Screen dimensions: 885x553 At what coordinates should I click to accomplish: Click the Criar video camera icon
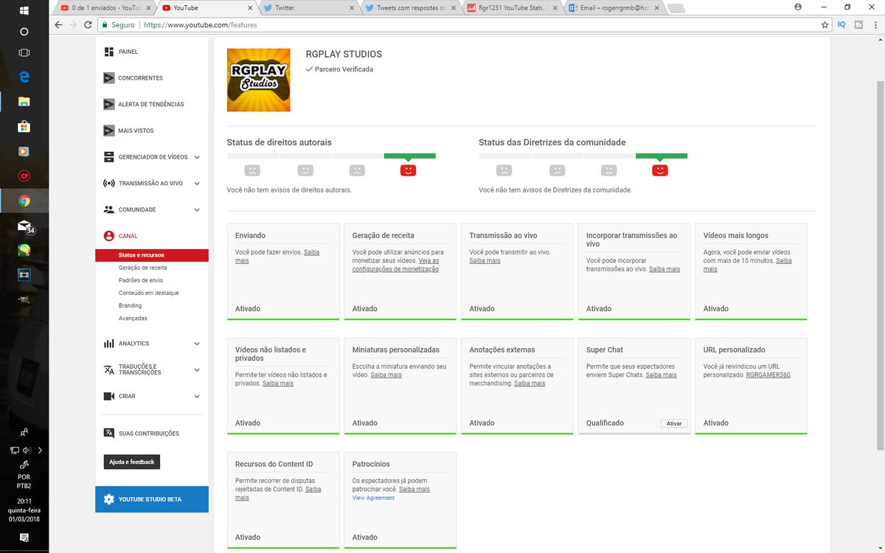pos(109,396)
